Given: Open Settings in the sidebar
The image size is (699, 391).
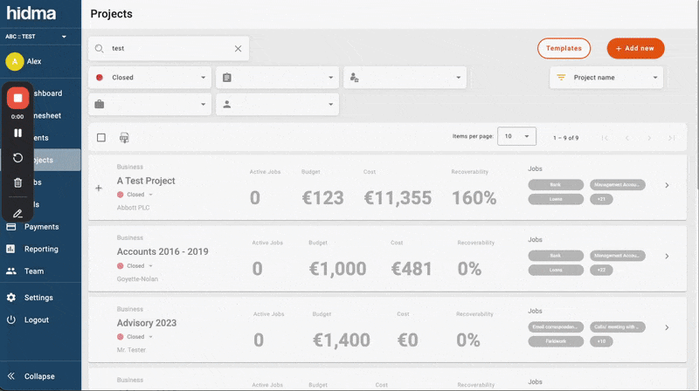Looking at the screenshot, I should (40, 298).
